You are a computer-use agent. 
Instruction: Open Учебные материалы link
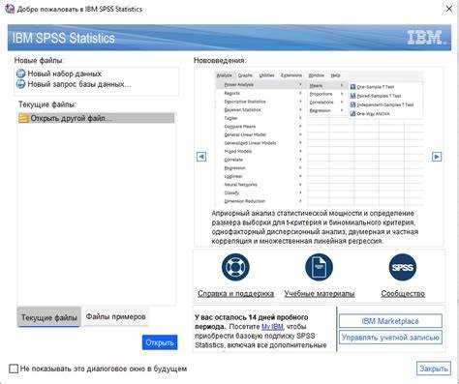320,294
